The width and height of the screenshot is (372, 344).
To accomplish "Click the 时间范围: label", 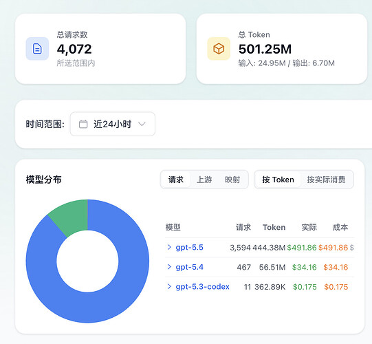I will coord(45,124).
